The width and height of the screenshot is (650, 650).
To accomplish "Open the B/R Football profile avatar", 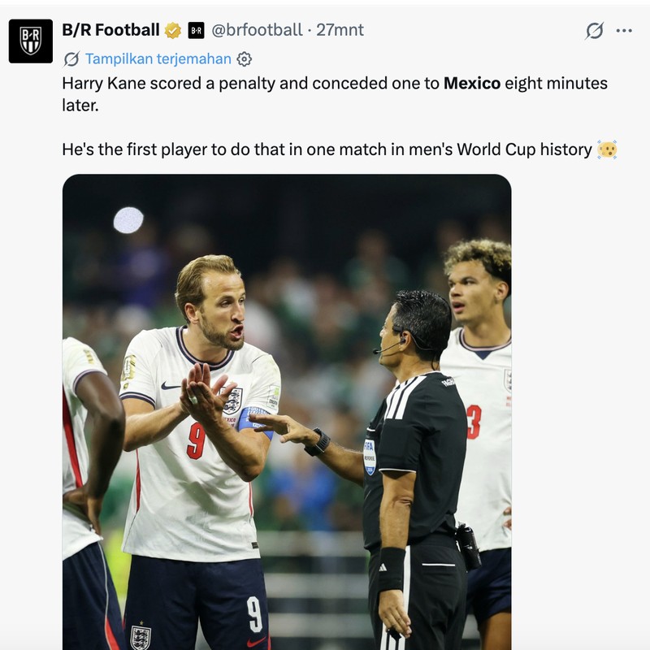I will pos(31,41).
